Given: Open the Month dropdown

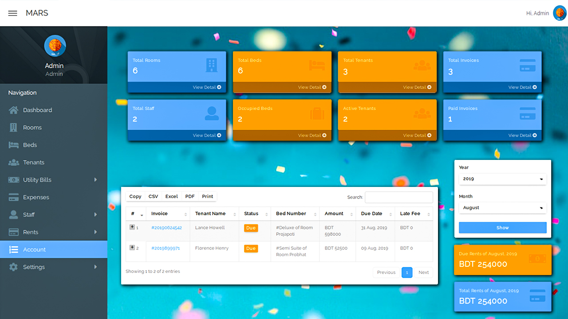Looking at the screenshot, I should pyautogui.click(x=502, y=208).
